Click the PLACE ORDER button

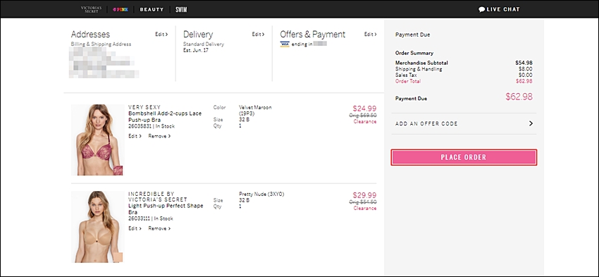464,157
